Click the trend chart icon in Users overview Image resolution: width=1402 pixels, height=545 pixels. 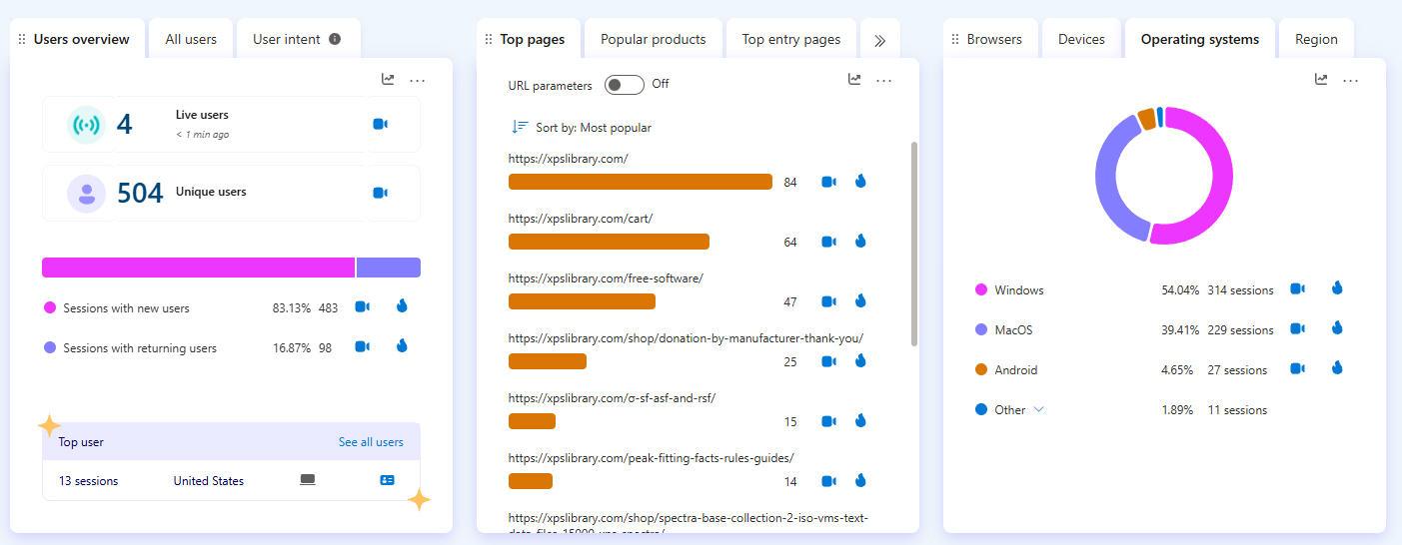tap(388, 80)
